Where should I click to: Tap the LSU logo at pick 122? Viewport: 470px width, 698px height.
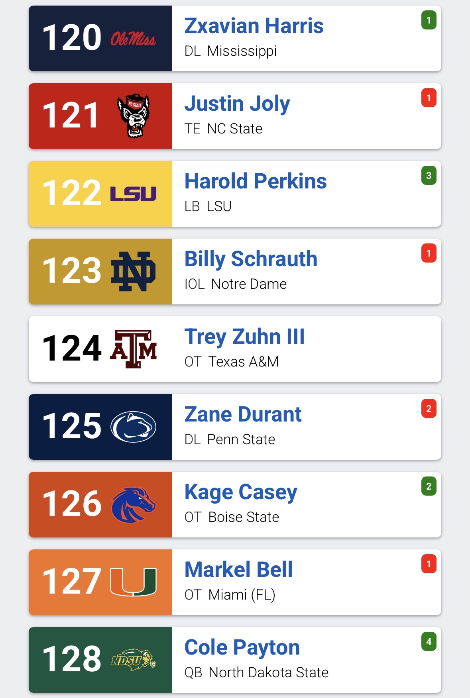click(133, 194)
